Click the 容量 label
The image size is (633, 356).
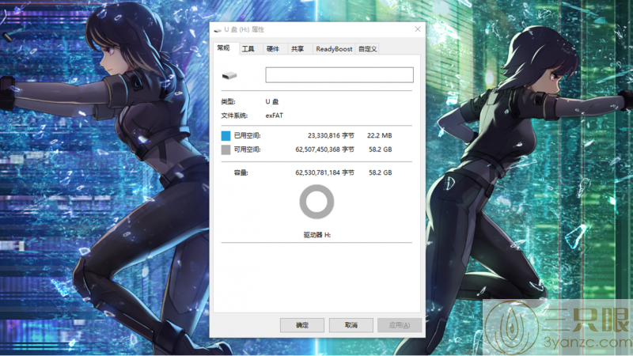(x=241, y=172)
